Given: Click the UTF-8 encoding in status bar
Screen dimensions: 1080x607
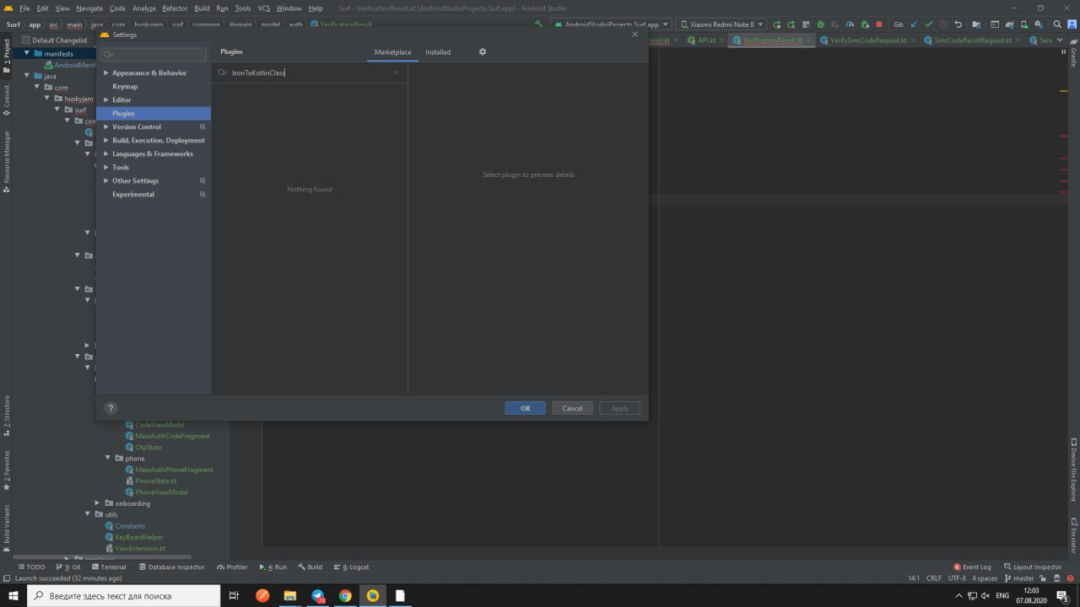Looking at the screenshot, I should click(957, 578).
